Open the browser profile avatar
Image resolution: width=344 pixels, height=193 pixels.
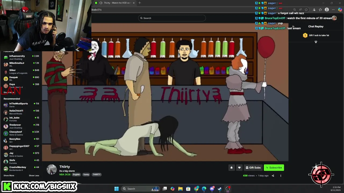pos(327,10)
